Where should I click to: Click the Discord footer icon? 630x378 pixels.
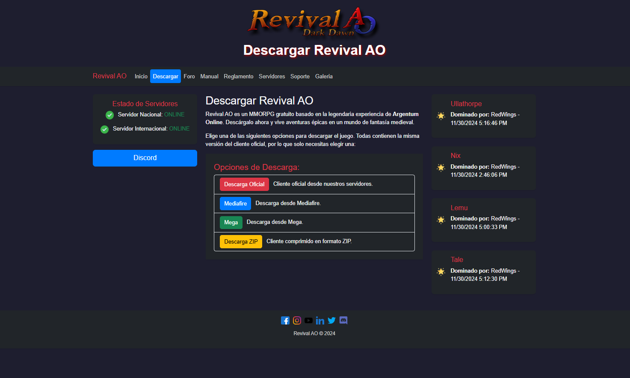(343, 320)
